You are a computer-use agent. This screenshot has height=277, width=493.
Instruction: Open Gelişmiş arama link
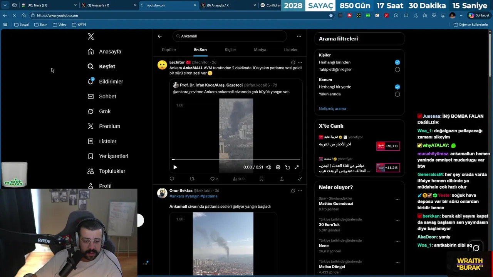(332, 108)
